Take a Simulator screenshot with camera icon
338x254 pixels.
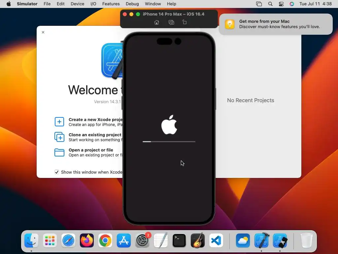click(x=171, y=22)
